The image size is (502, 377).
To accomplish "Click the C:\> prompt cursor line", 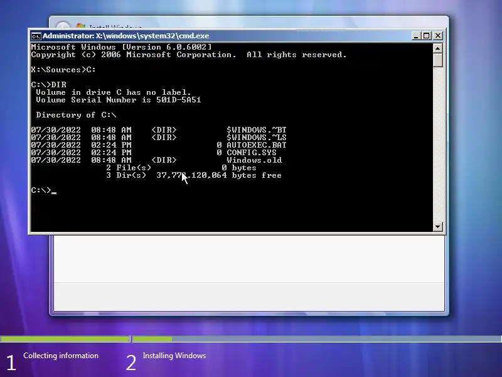I will tap(44, 190).
